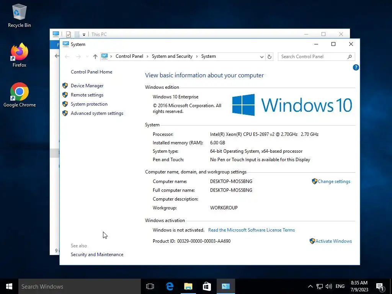392x294 pixels.
Task: Click the processor value Intel(R) Xeon(R) text
Action: 264,134
